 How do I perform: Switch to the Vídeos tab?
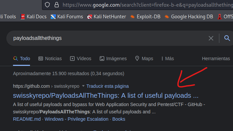tap(81, 59)
